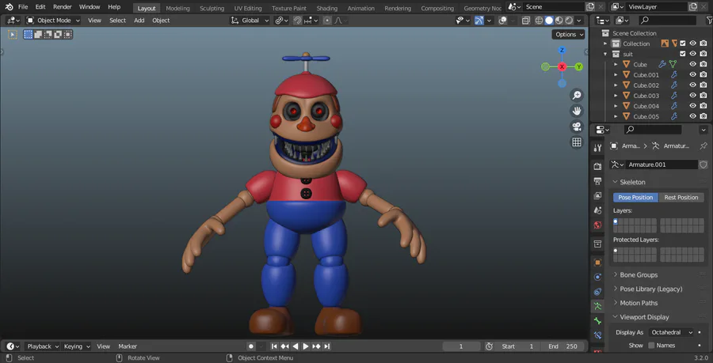713x363 pixels.
Task: Switch perspective/orthographic with grid icon
Action: click(x=577, y=142)
